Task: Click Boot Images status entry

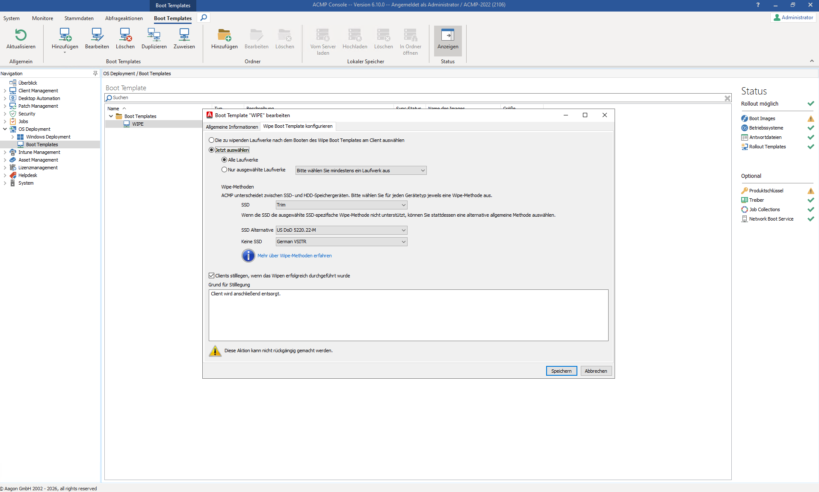Action: [x=762, y=118]
